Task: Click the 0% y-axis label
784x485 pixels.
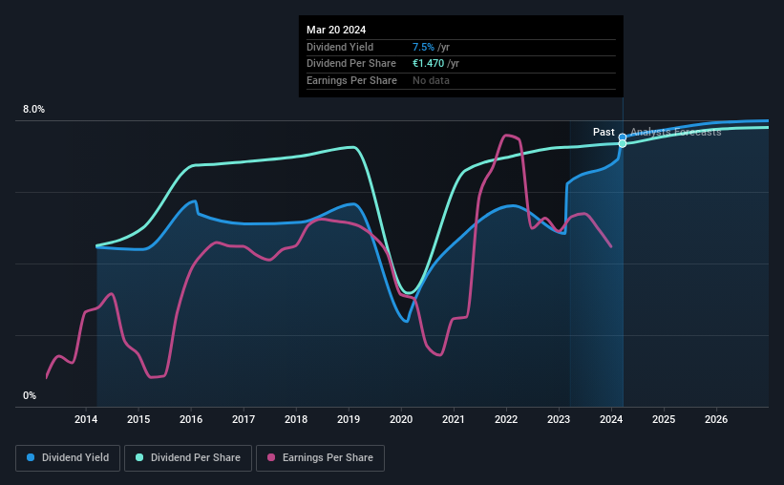Action: pos(30,396)
